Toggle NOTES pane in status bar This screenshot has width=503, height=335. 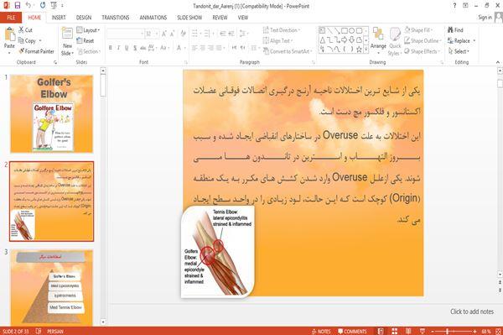click(x=321, y=331)
